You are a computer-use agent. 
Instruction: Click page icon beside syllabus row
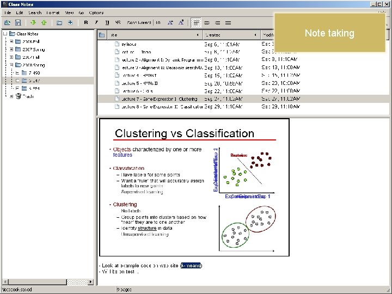pyautogui.click(x=117, y=44)
